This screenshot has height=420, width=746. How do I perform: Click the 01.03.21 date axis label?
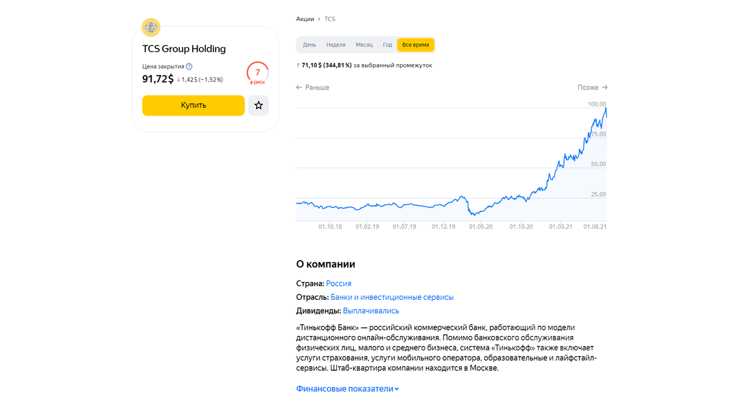(561, 227)
